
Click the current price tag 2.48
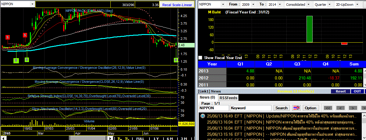click(186, 45)
